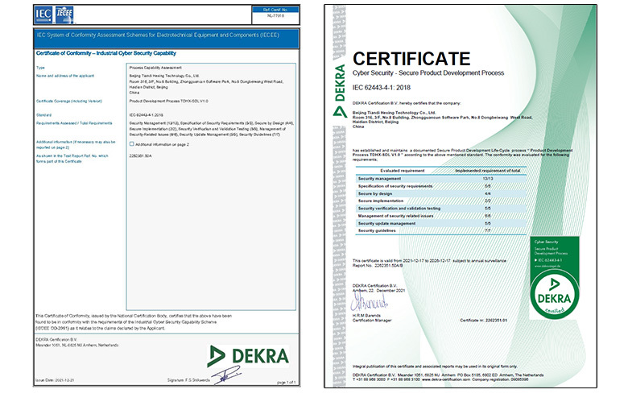Open the www.dekra-seal.de link on green badge

click(x=548, y=266)
